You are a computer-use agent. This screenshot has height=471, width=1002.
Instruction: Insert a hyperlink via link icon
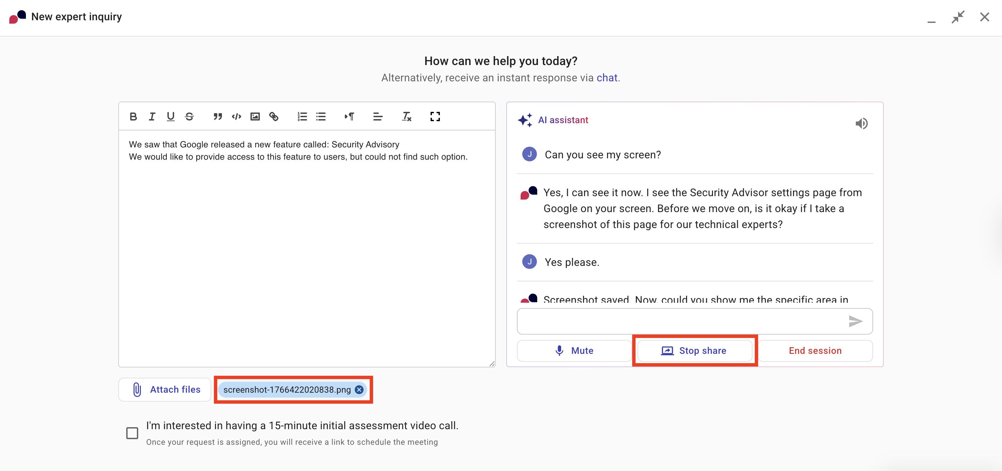pos(274,117)
